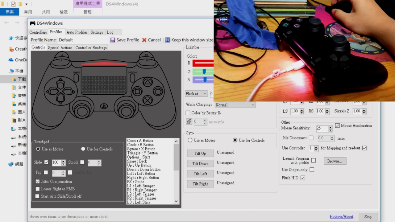This screenshot has width=395, height=222.
Task: Click the DS4Windows gamepad title icon
Action: (32, 23)
